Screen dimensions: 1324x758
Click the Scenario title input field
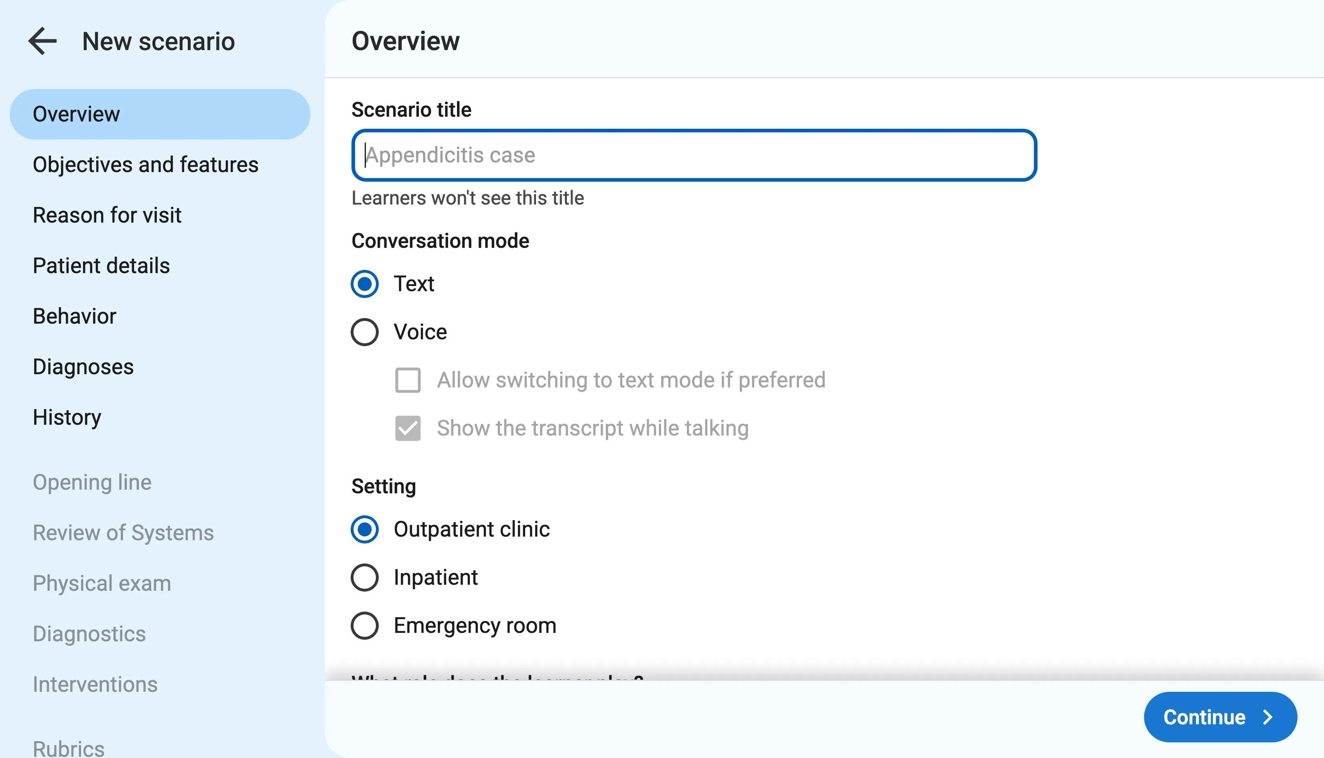[x=694, y=155]
